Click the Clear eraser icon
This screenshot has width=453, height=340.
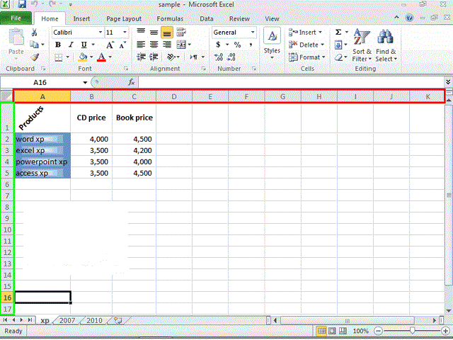[x=338, y=57]
